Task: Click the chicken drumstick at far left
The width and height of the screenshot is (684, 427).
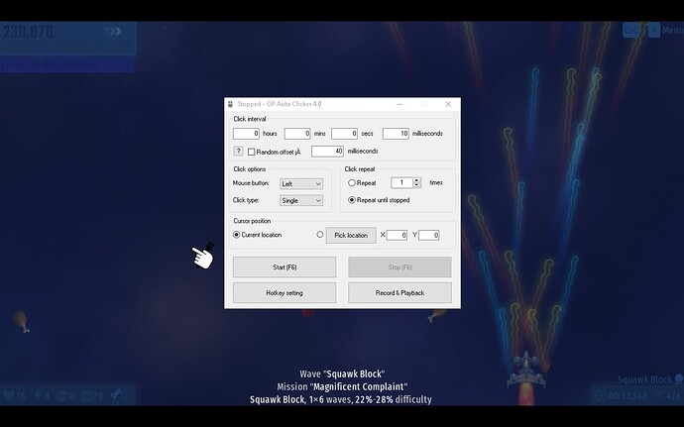Action: [20, 321]
